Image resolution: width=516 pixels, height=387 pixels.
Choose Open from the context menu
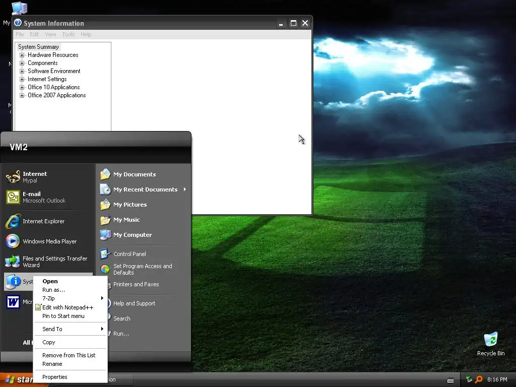pyautogui.click(x=71, y=281)
